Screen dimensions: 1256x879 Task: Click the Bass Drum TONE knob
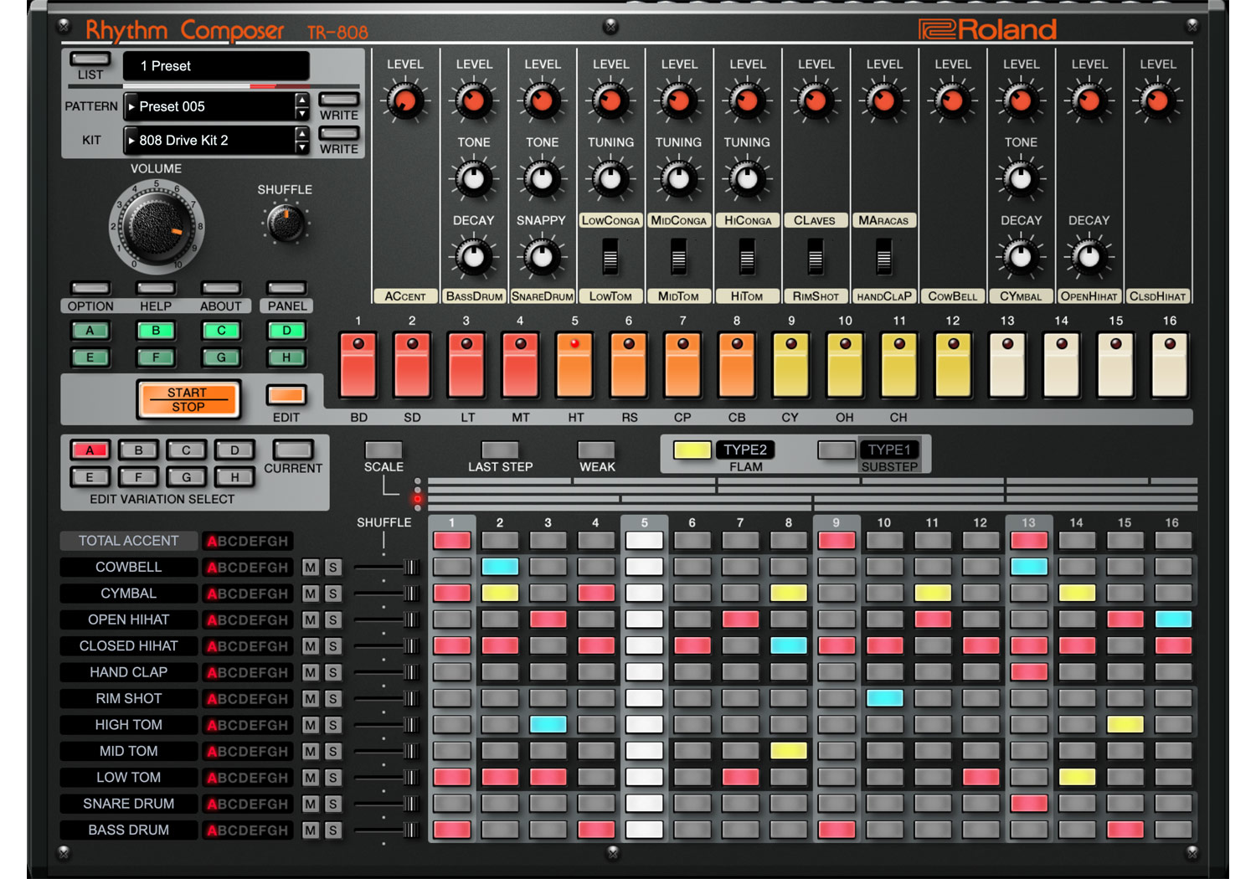[x=474, y=178]
